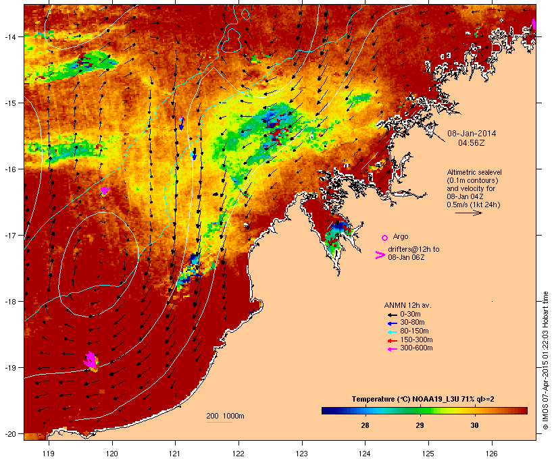The image size is (554, 459).
Task: Click the Argo legend label
Action: point(401,236)
